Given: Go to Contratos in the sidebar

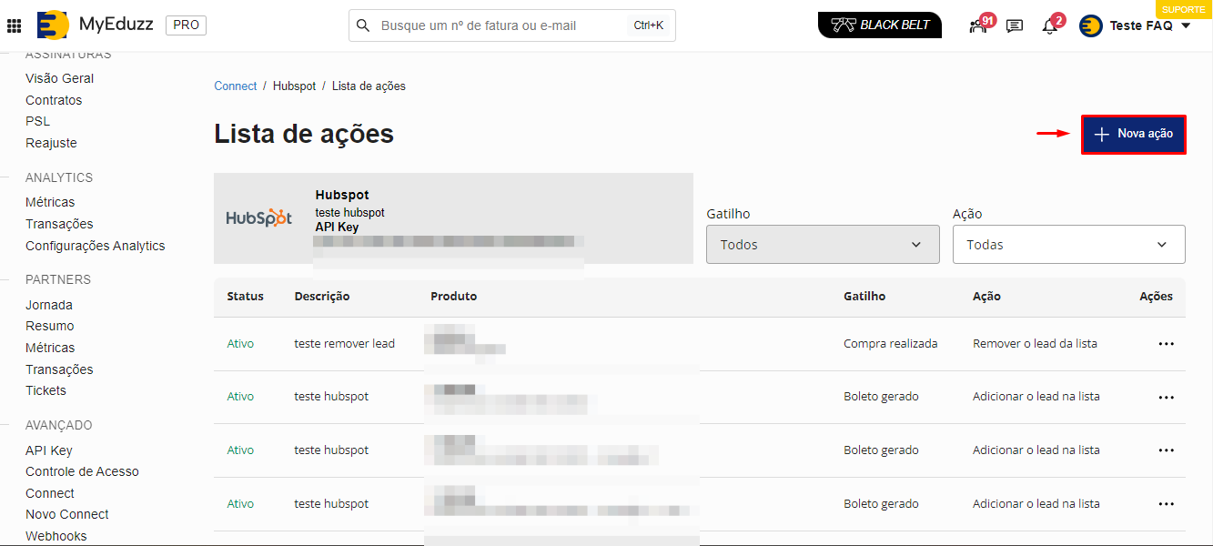Looking at the screenshot, I should [54, 100].
